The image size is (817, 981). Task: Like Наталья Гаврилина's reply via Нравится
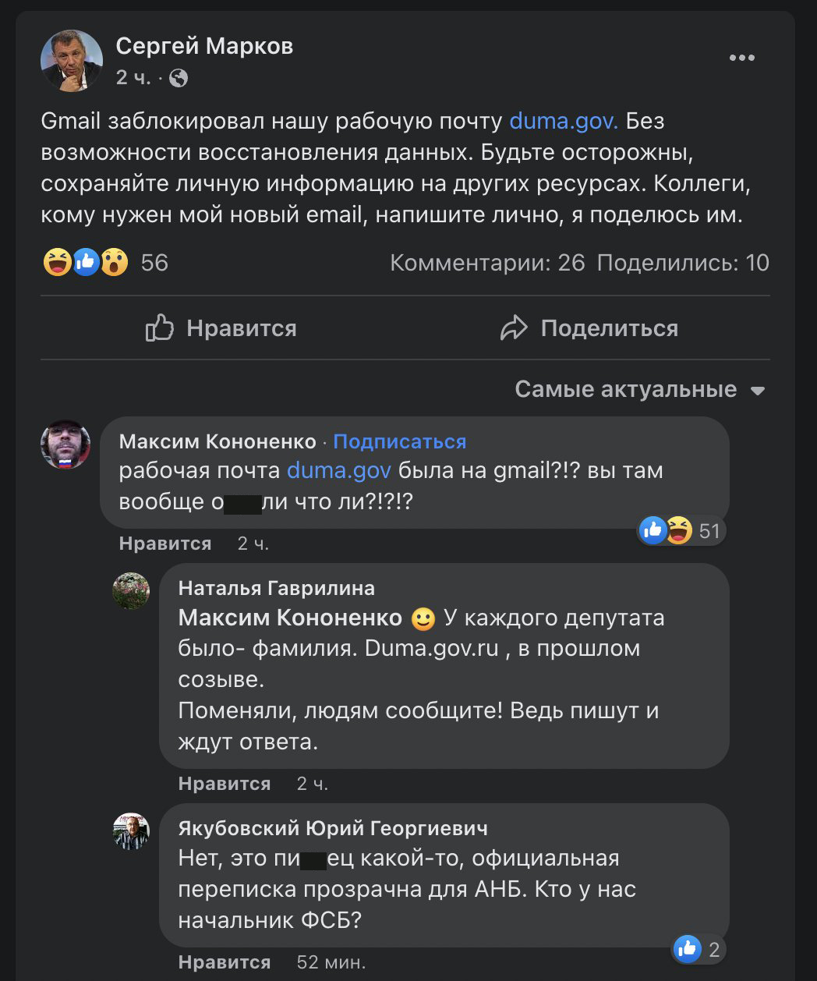[225, 784]
